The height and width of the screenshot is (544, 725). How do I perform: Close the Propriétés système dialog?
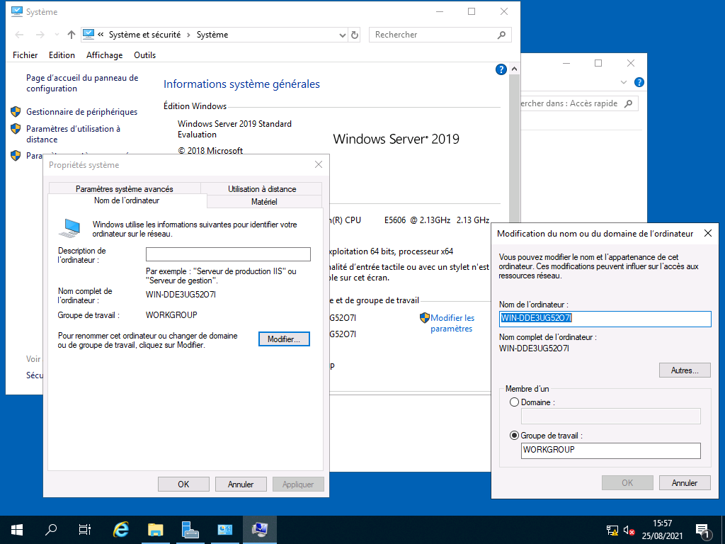click(319, 164)
